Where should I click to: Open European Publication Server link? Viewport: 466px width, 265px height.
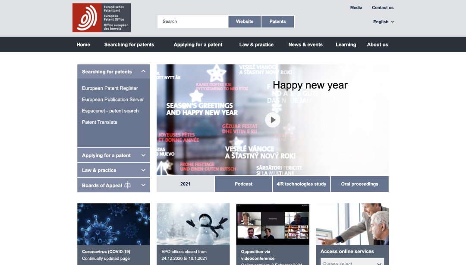[113, 100]
